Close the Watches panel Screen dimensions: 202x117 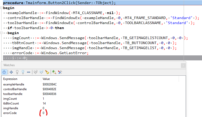(x=183, y=65)
